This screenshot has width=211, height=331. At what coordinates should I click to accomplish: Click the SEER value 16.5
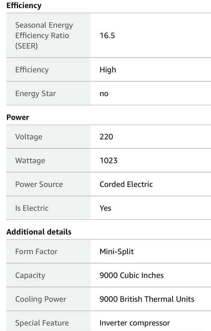pyautogui.click(x=107, y=36)
